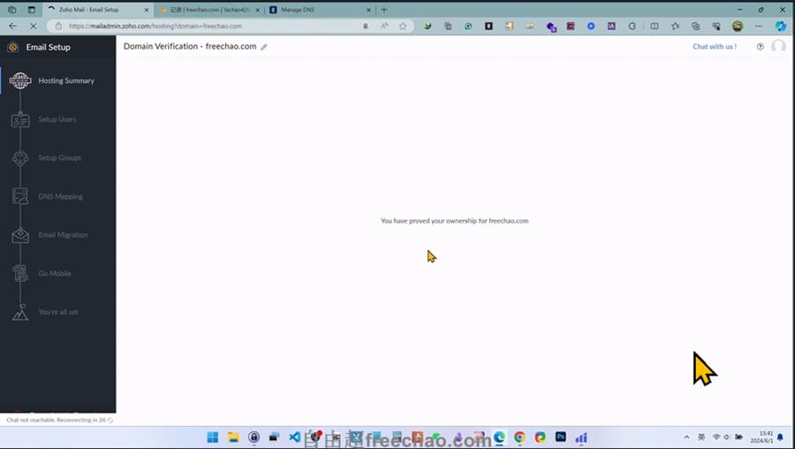
Task: Edit domain name with pencil icon
Action: click(264, 47)
